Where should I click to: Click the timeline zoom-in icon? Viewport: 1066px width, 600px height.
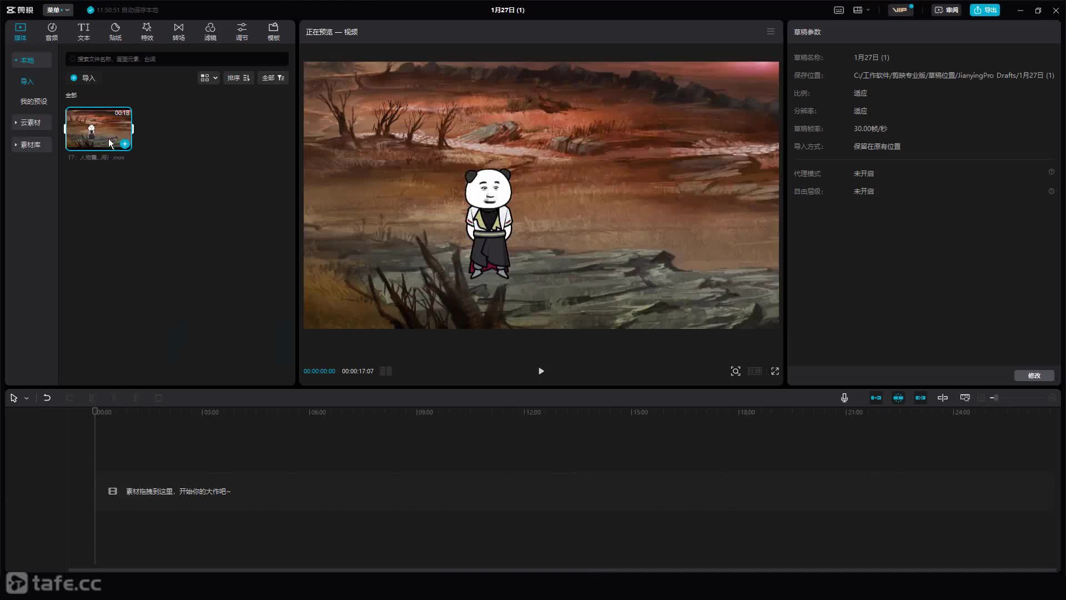tap(1052, 398)
